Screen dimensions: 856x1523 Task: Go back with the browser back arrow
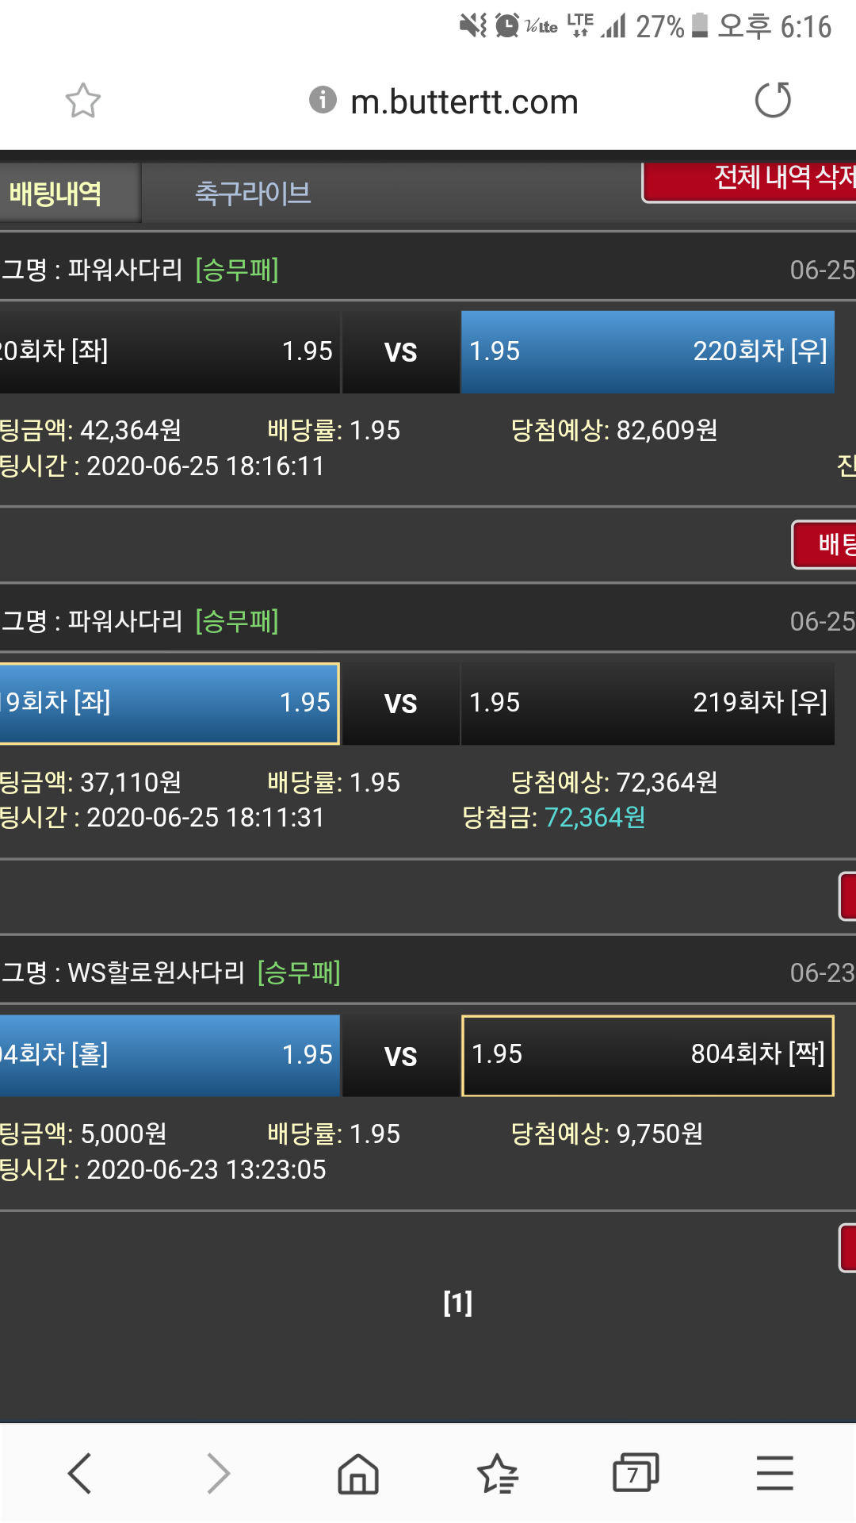tap(80, 1474)
